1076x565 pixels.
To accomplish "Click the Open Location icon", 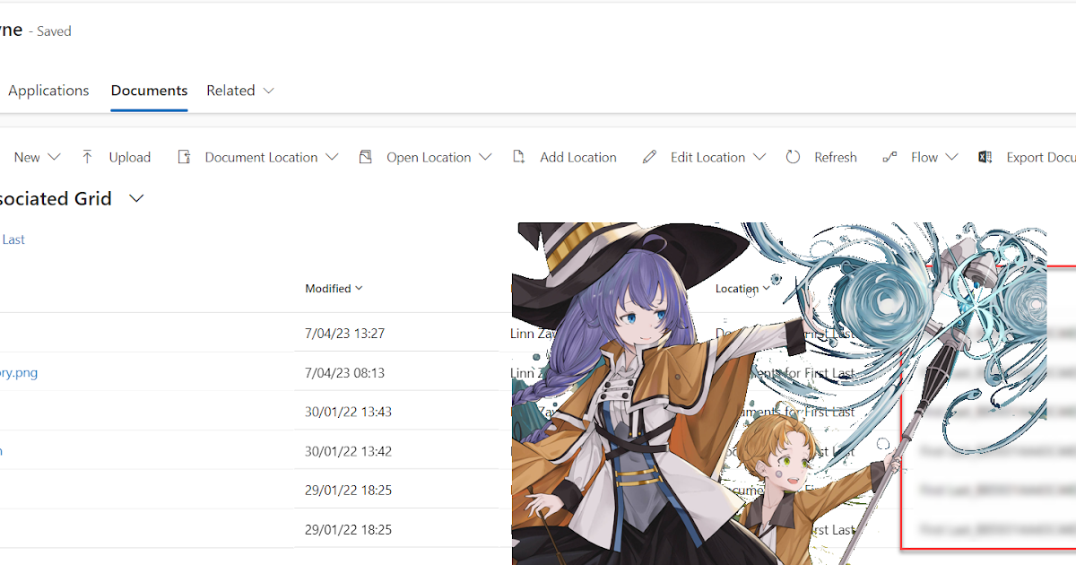I will pos(365,157).
